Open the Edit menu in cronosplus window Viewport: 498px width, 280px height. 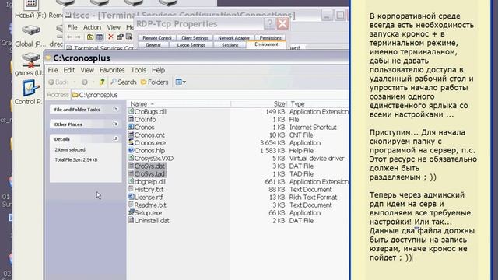click(69, 70)
